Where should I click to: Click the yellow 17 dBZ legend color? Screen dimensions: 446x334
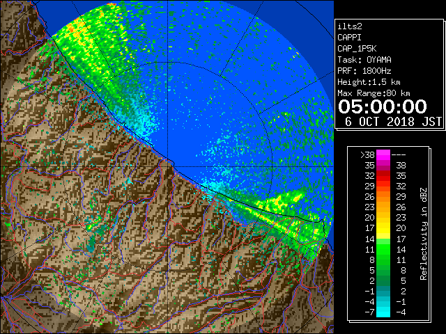pos(383,228)
